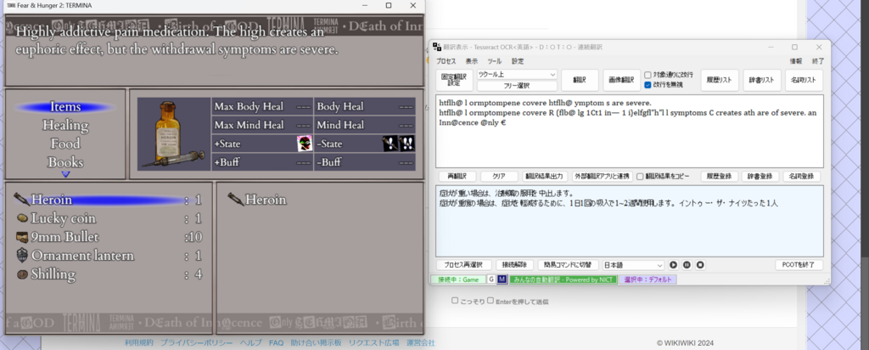Click the フリー選択 button
The image size is (869, 350).
point(517,86)
